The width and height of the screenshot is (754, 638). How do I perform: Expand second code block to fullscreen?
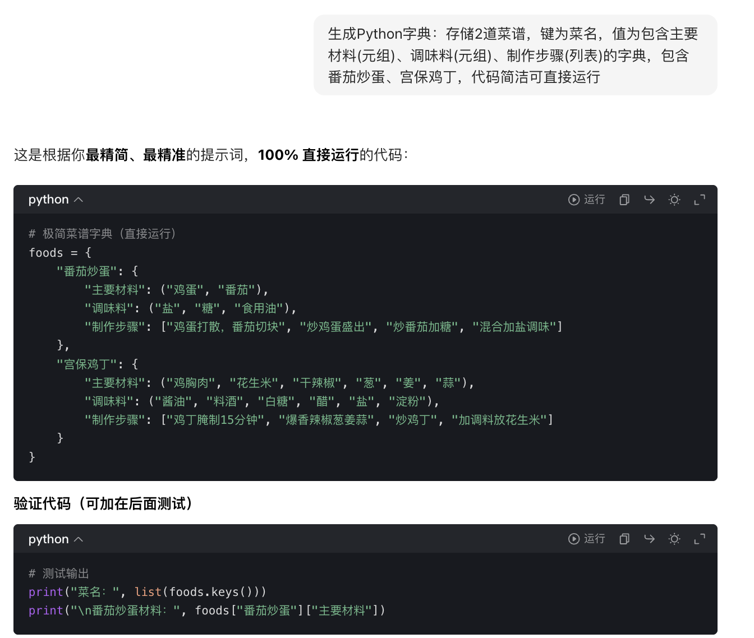pyautogui.click(x=700, y=539)
